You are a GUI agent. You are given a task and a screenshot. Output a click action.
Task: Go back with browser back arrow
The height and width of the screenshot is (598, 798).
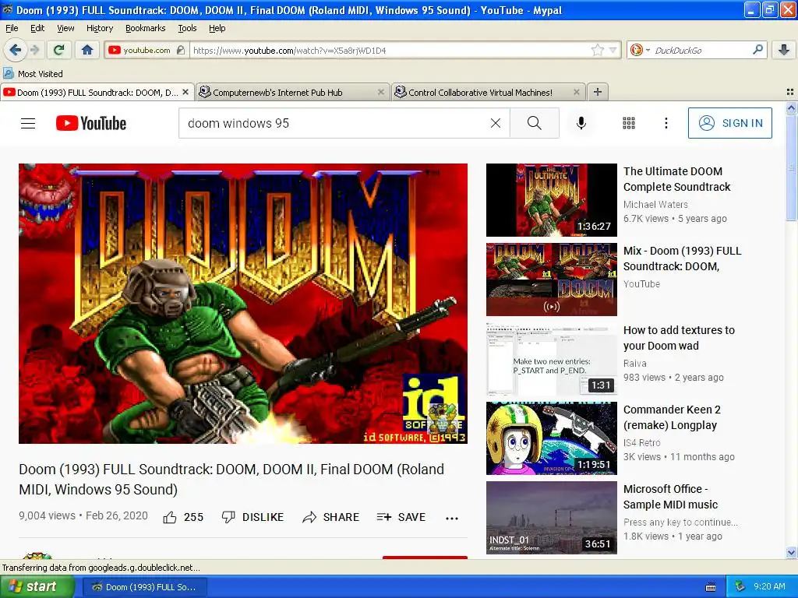click(16, 50)
